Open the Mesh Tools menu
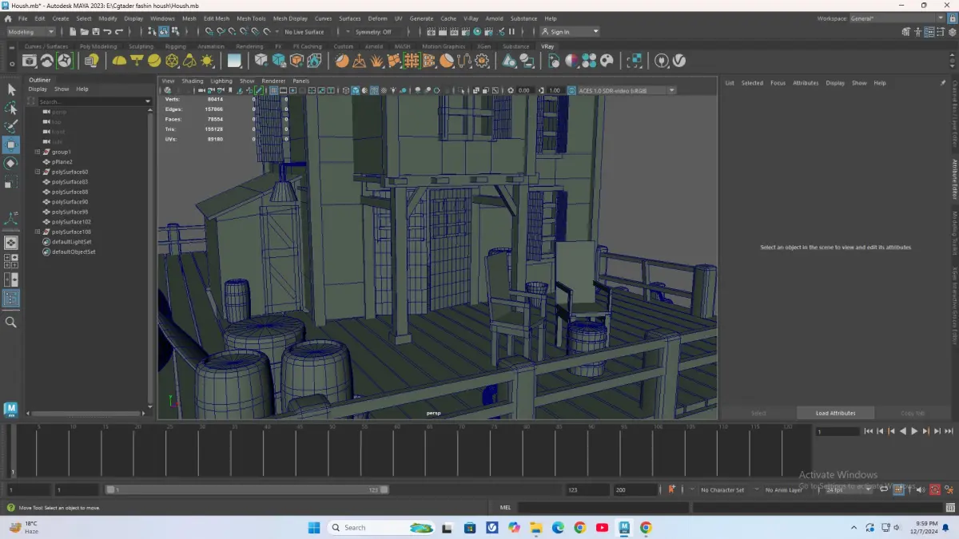 pos(251,18)
